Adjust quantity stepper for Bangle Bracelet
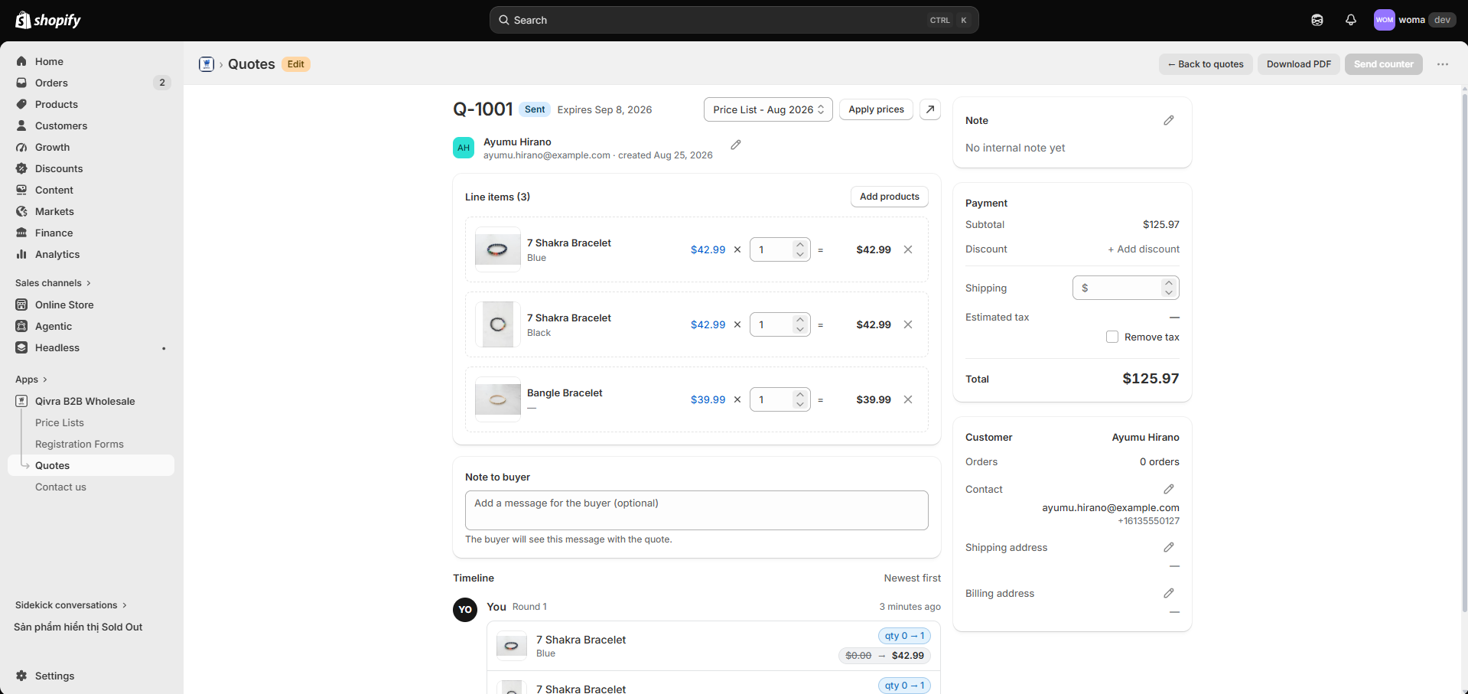 800,399
